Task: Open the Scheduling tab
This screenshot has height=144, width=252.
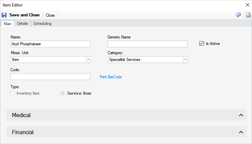Action: (x=42, y=23)
